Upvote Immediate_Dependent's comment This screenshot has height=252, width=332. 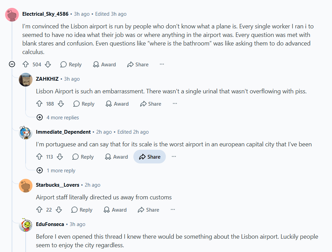39,157
